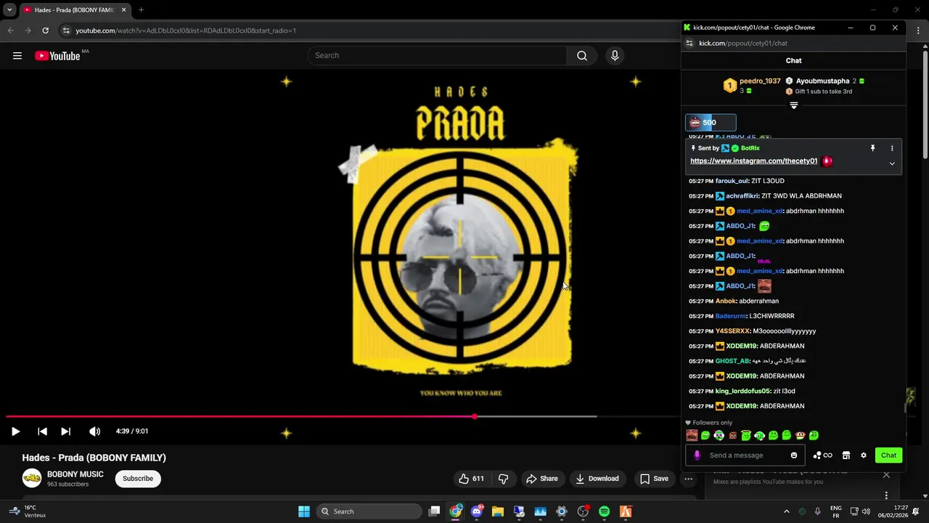Click username king_lorddofus05 in chat
The width and height of the screenshot is (929, 523).
point(741,391)
